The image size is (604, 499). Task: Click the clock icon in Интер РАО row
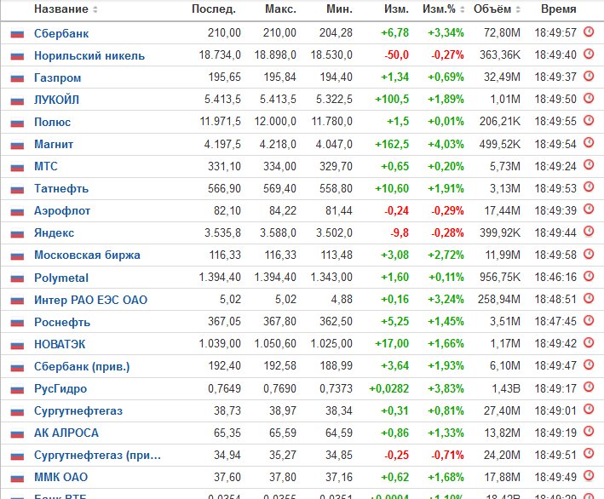pyautogui.click(x=589, y=298)
